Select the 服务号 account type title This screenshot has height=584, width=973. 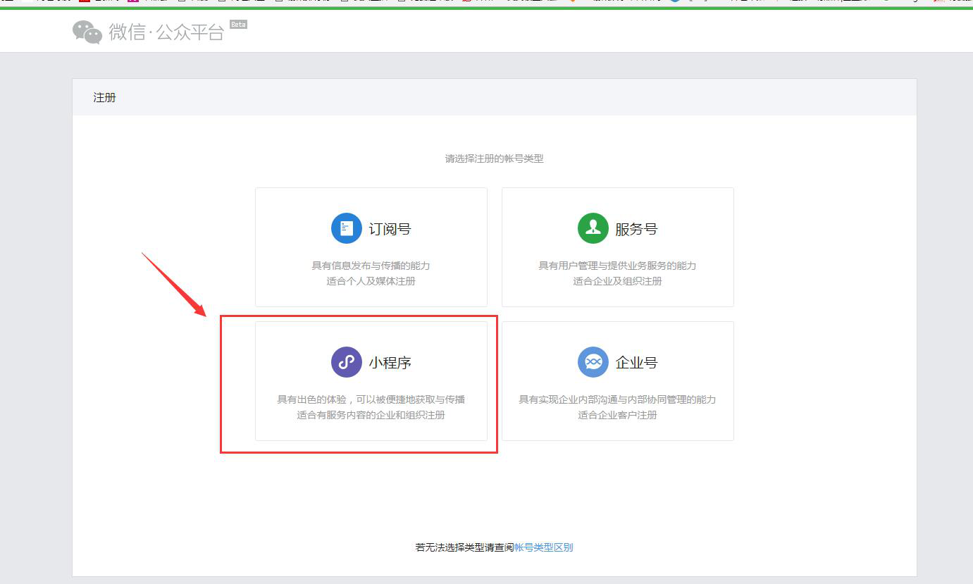point(636,229)
